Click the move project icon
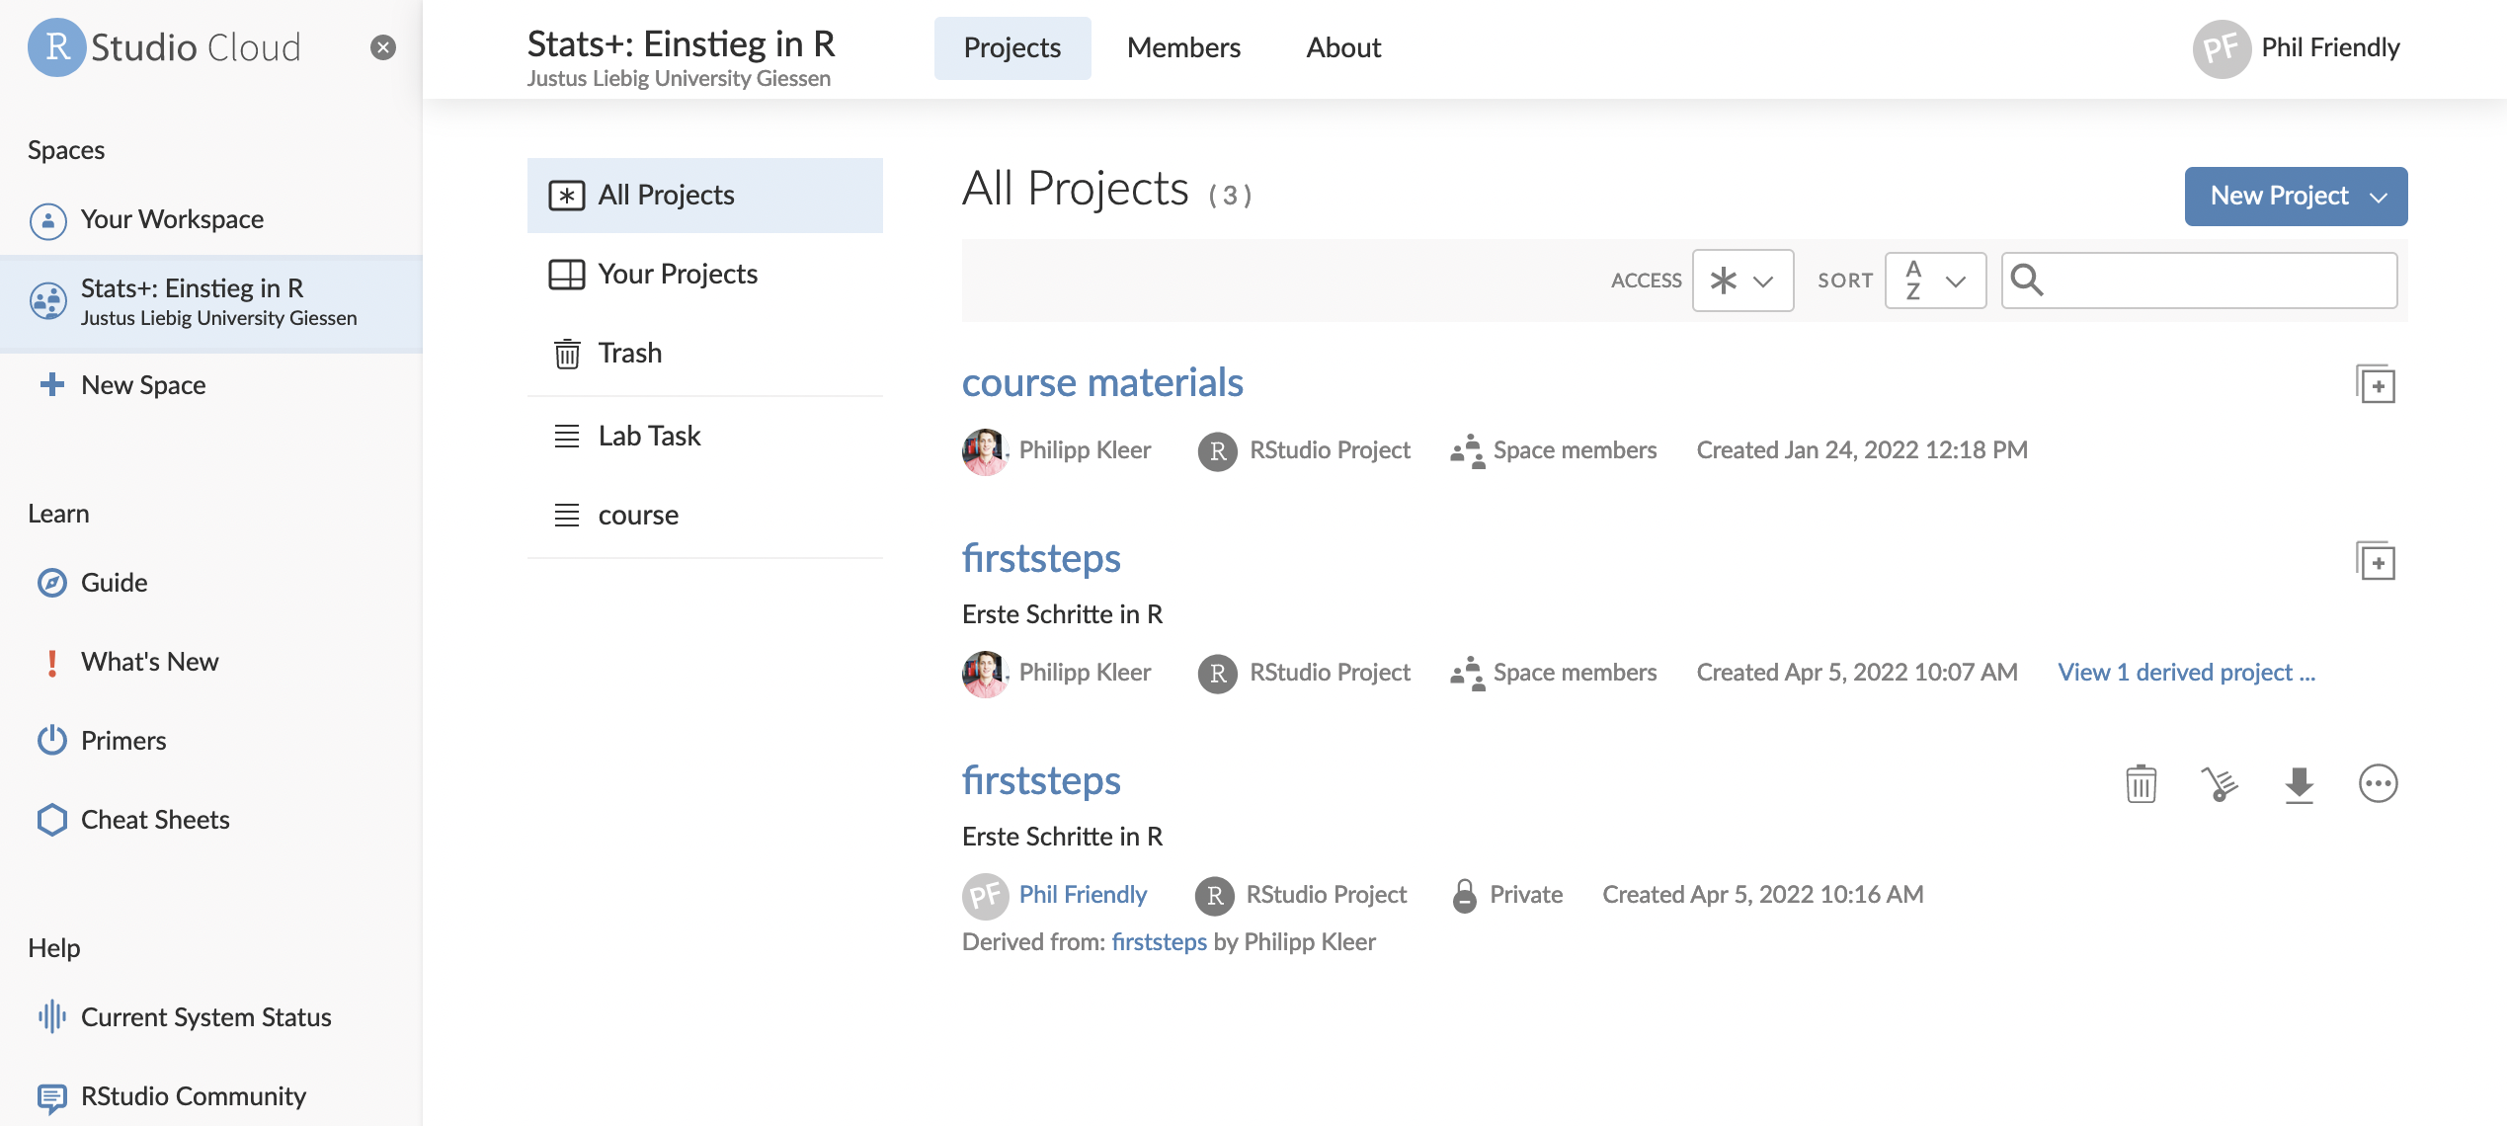Image resolution: width=2507 pixels, height=1126 pixels. coord(2220,784)
